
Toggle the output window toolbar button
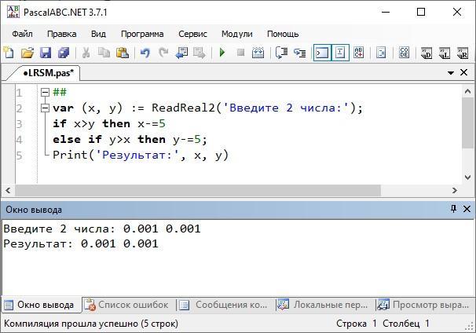pyautogui.click(x=322, y=53)
